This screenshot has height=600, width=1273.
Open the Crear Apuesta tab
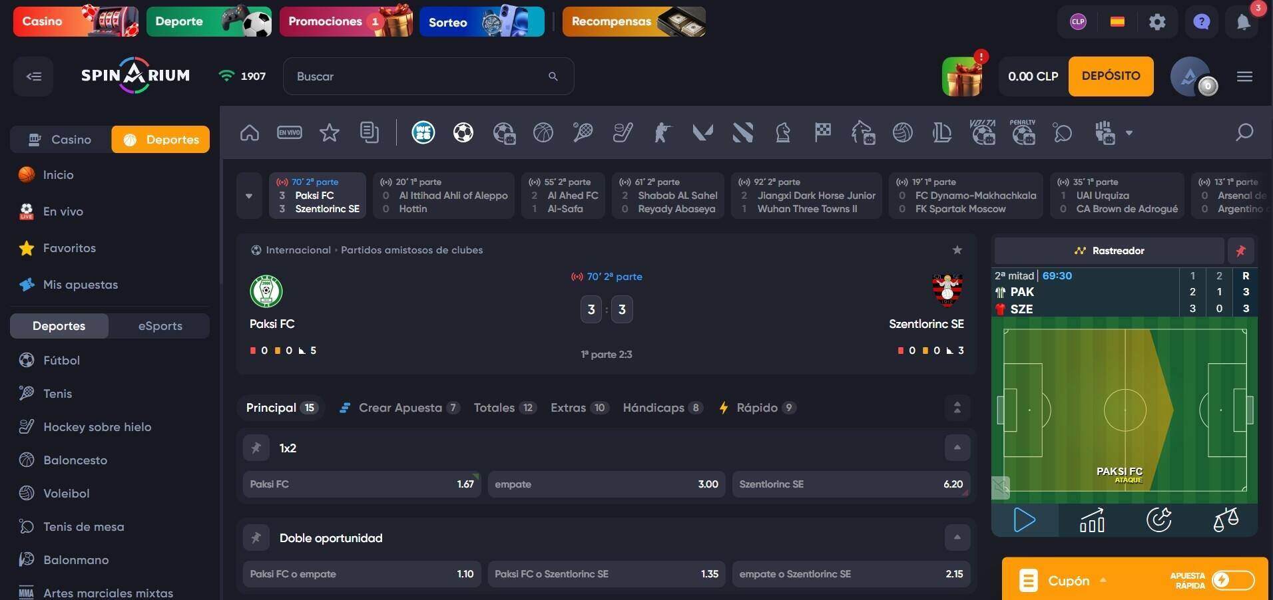399,408
